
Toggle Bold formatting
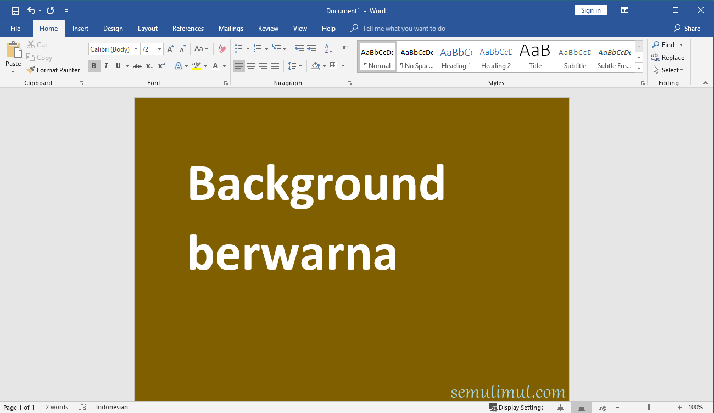click(94, 66)
